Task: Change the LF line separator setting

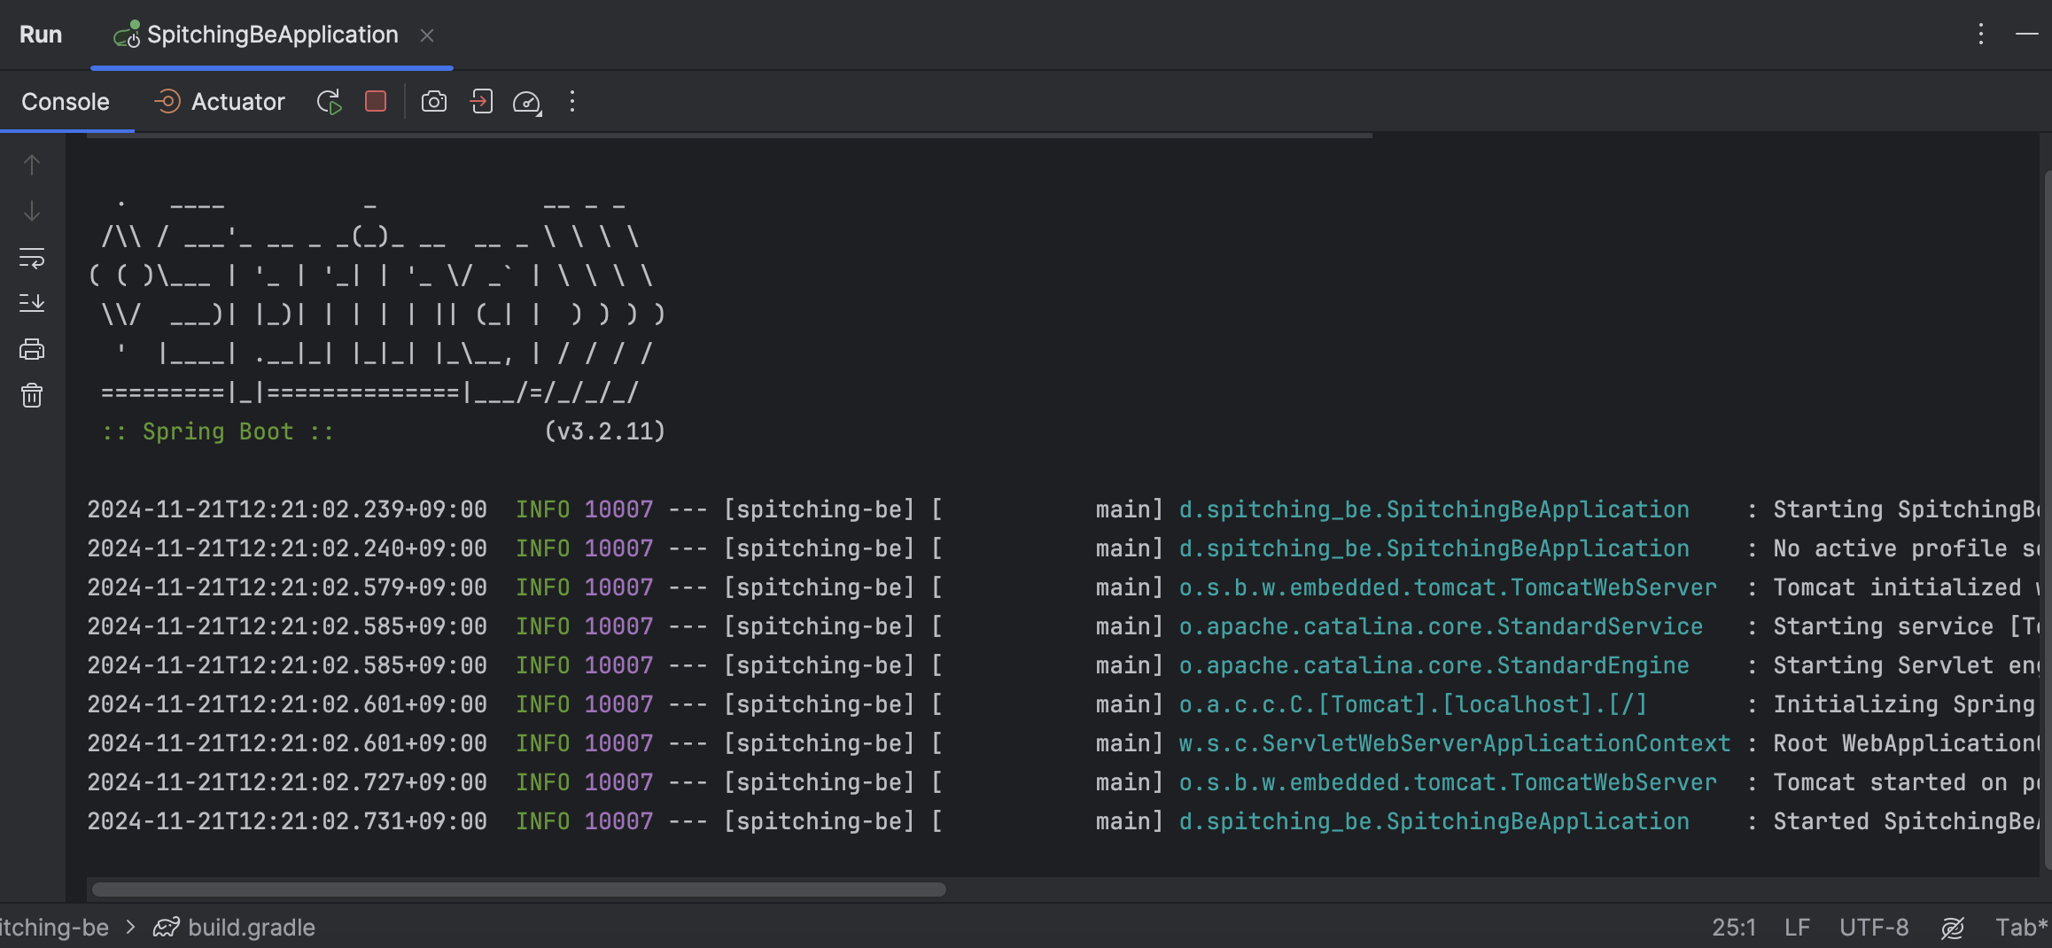Action: (x=1797, y=928)
